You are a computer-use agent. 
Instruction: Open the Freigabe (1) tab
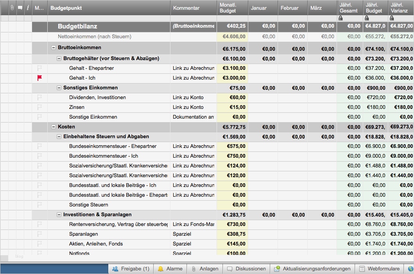[x=131, y=269]
